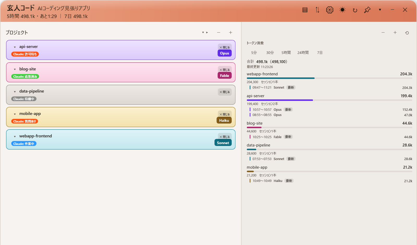Click plus icon in プロジェクト panel
The image size is (417, 245).
pos(231,33)
